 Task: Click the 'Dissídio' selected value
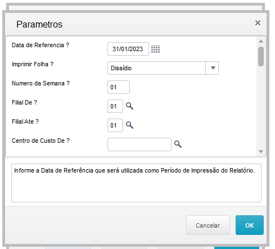[x=121, y=68]
